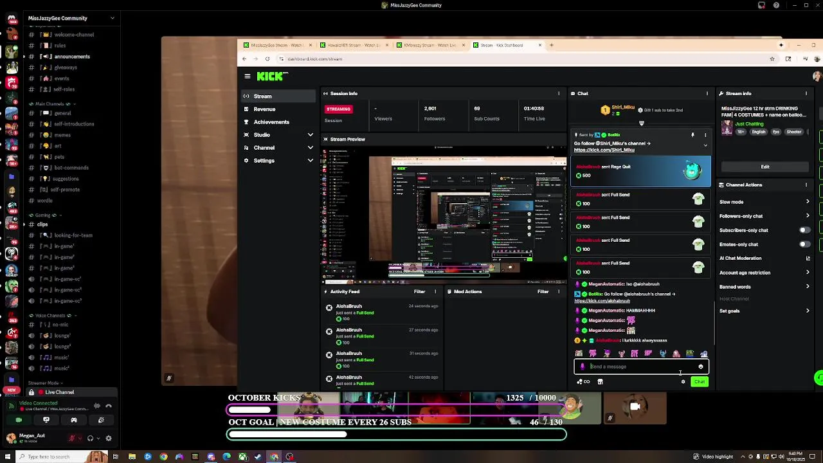
Task: Toggle Discord headphone deafen
Action: click(x=91, y=439)
